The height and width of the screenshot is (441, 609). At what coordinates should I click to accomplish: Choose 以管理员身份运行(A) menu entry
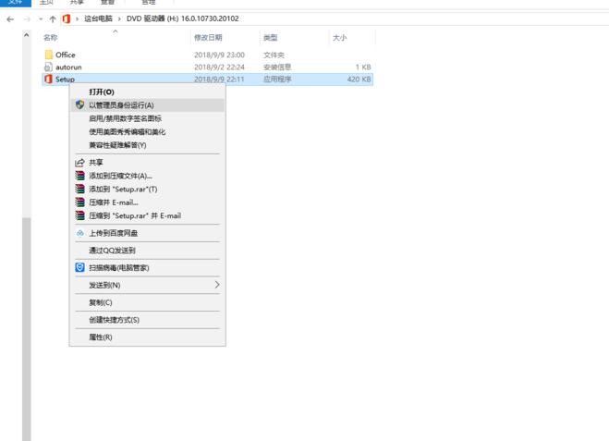coord(147,105)
